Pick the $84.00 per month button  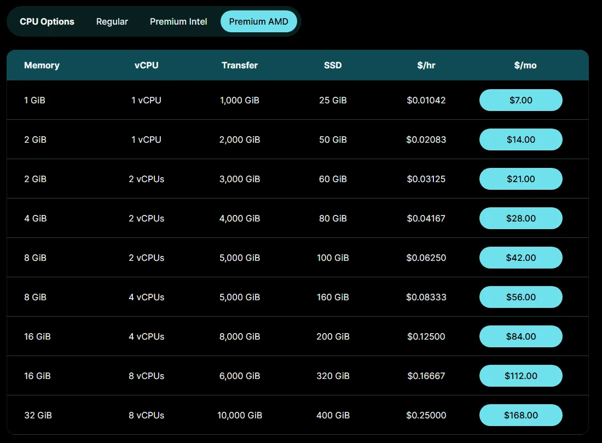pos(520,336)
